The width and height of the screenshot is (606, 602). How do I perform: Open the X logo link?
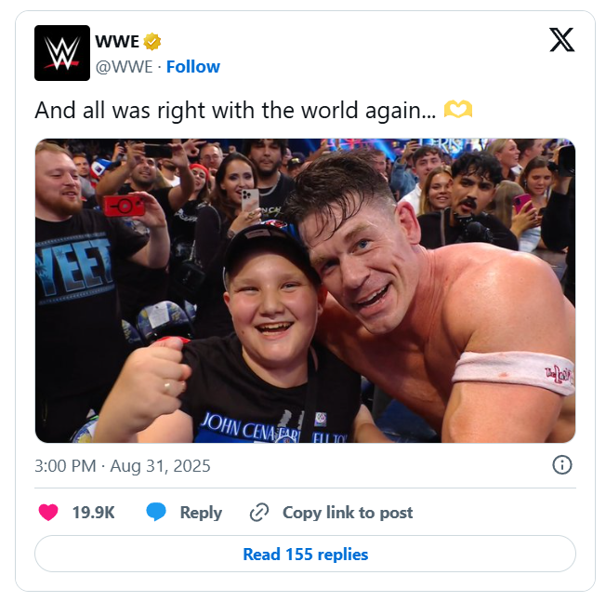pos(561,40)
